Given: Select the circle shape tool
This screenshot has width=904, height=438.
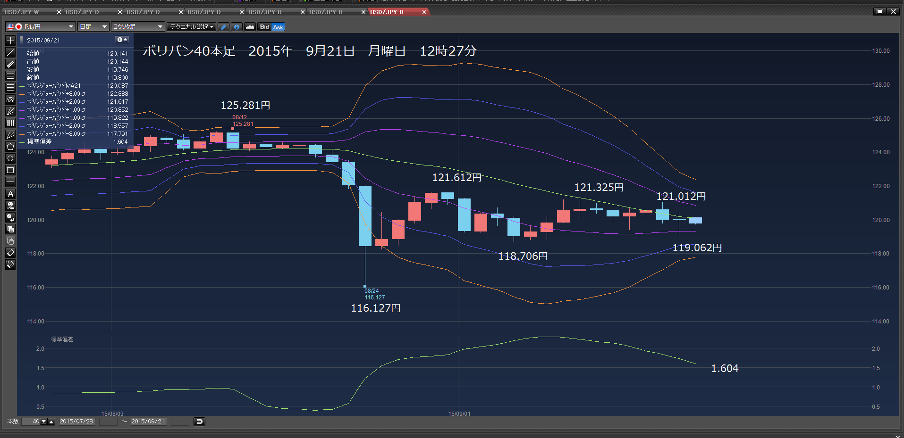Looking at the screenshot, I should click(x=10, y=158).
